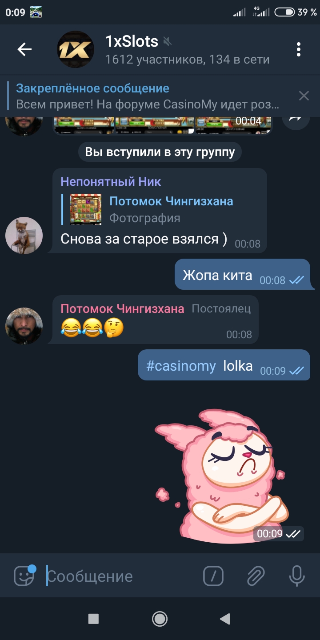The height and width of the screenshot is (640, 320).
Task: Tap the Android recent apps square button
Action: 93,619
